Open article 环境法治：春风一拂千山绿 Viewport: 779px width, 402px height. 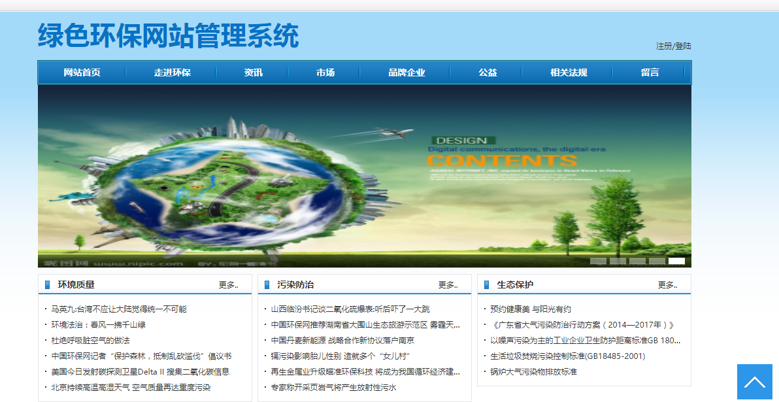99,325
